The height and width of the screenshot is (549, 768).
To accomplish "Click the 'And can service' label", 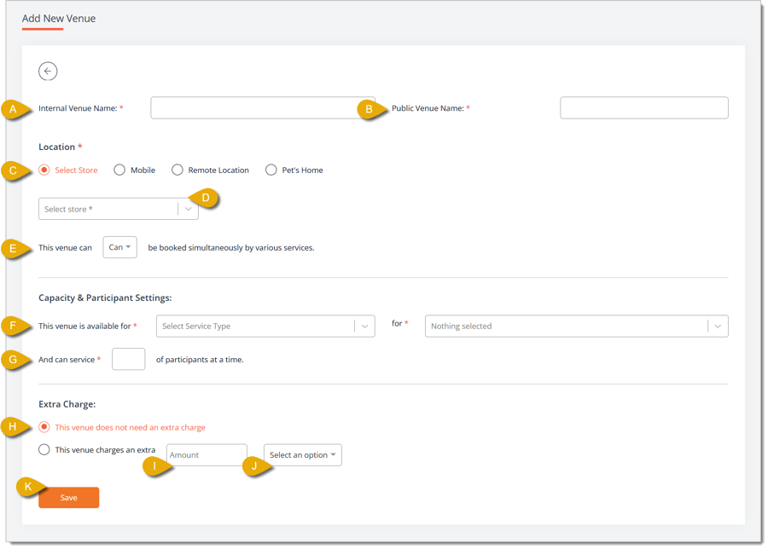I will coord(67,360).
